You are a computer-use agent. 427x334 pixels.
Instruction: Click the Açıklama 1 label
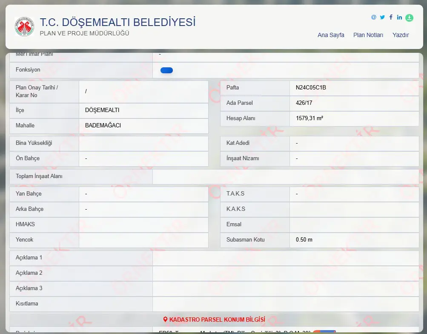[x=29, y=257]
